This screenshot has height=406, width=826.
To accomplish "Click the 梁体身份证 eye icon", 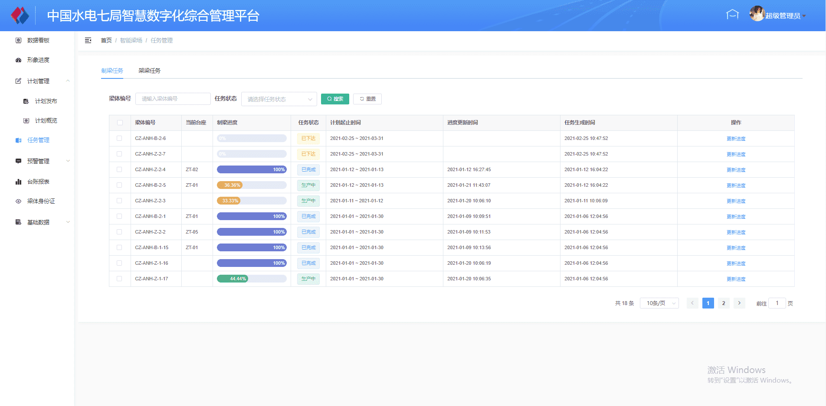I will click(x=18, y=201).
